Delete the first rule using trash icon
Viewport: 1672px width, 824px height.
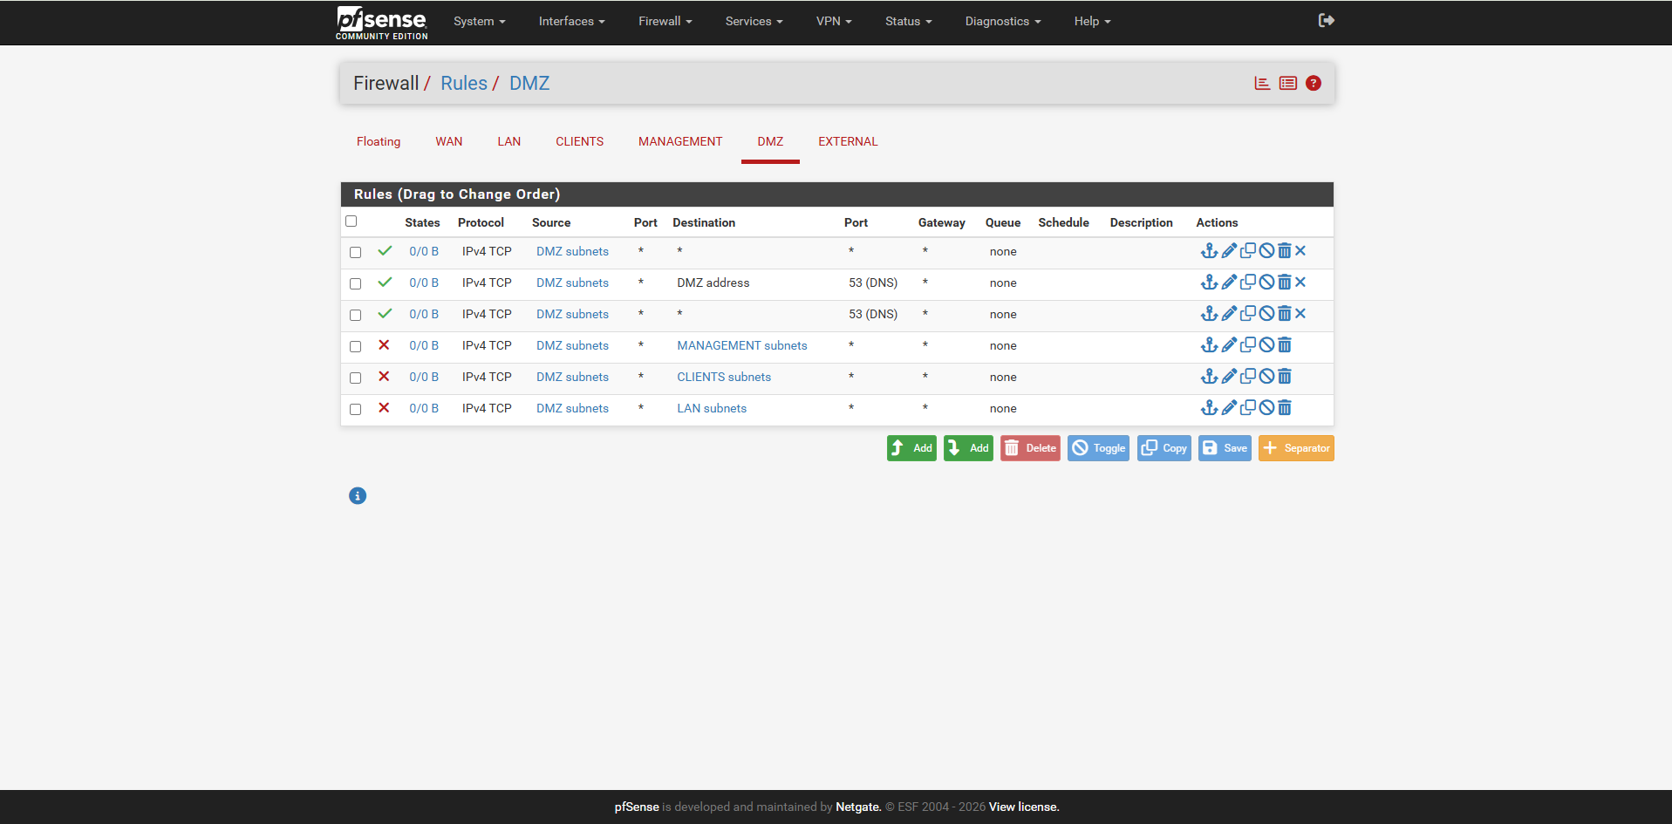[x=1284, y=251]
